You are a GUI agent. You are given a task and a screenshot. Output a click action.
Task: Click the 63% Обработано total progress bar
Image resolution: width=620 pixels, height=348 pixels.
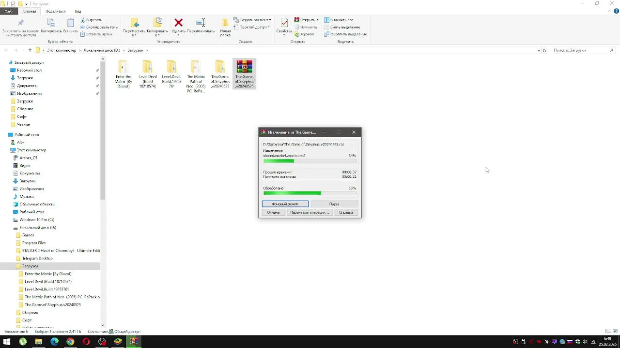coord(310,193)
